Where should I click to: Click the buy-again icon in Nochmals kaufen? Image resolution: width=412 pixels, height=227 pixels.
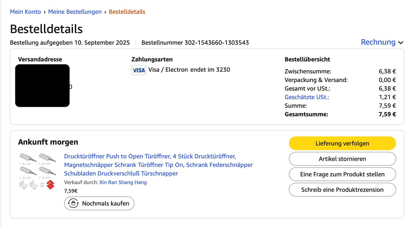pyautogui.click(x=73, y=203)
